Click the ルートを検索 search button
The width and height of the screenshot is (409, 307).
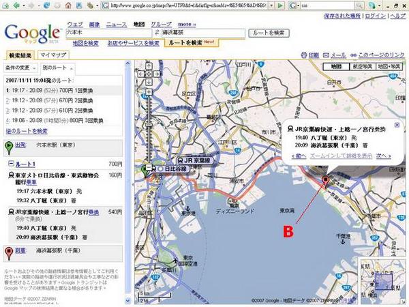tap(269, 33)
